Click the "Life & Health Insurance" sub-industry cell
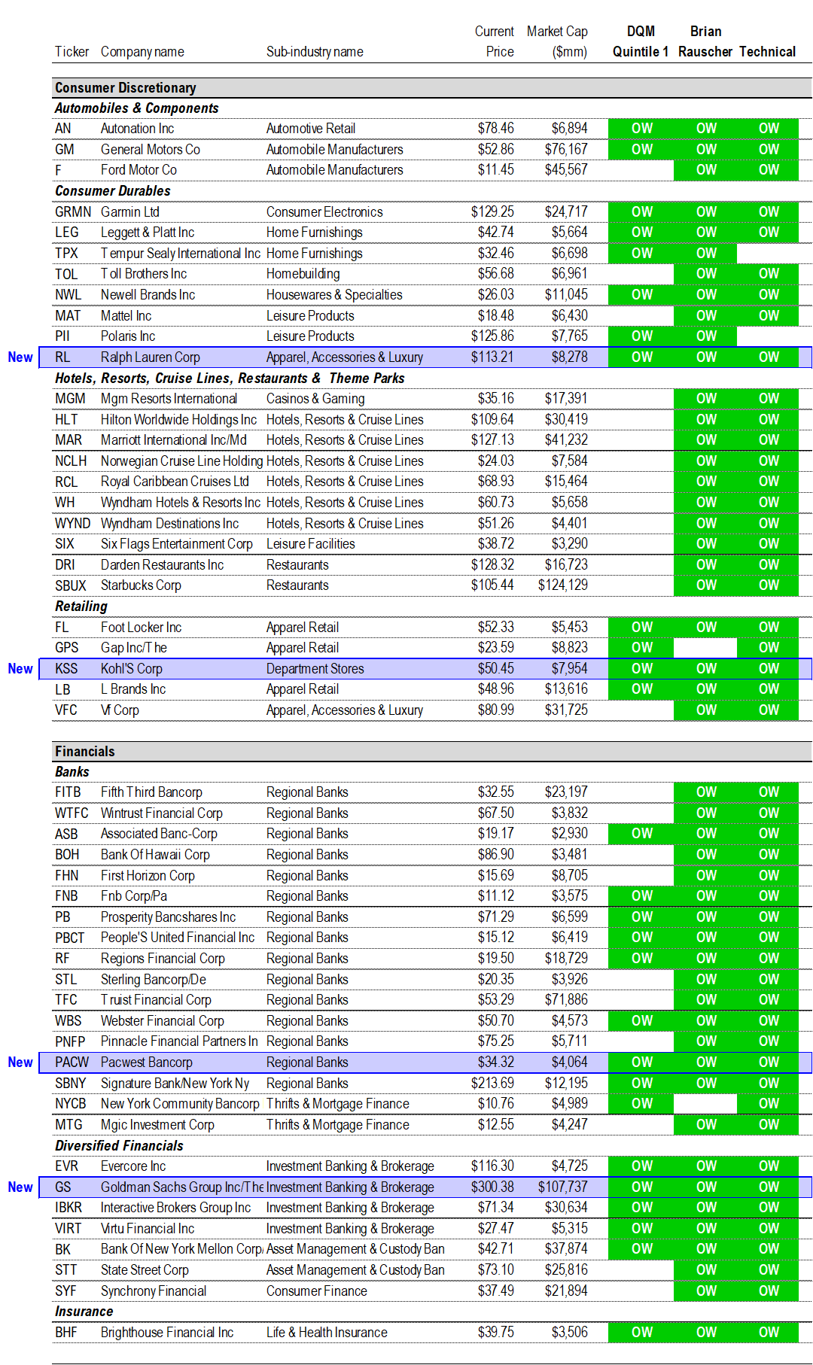This screenshot has height=1365, width=813. click(327, 1333)
